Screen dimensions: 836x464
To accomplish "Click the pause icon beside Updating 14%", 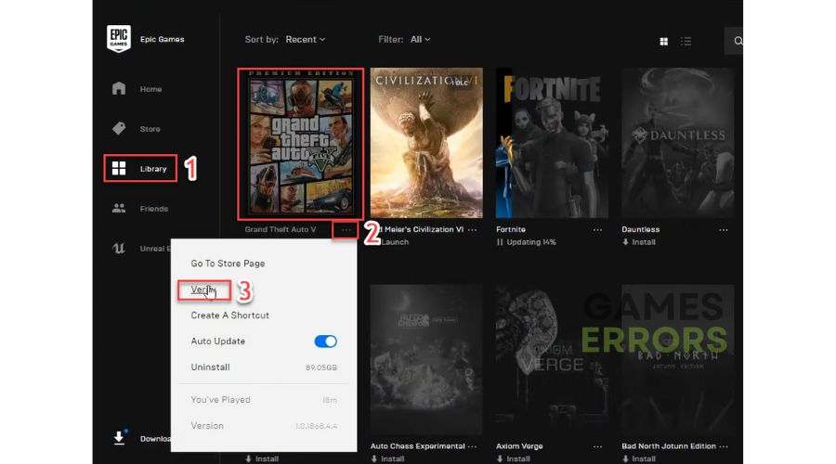I will (500, 242).
